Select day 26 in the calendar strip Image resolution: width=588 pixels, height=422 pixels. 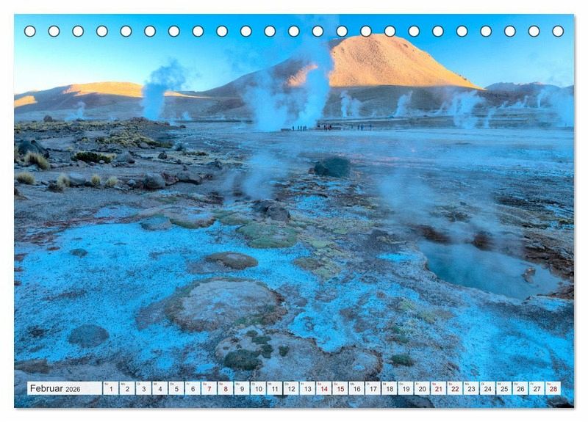point(520,388)
